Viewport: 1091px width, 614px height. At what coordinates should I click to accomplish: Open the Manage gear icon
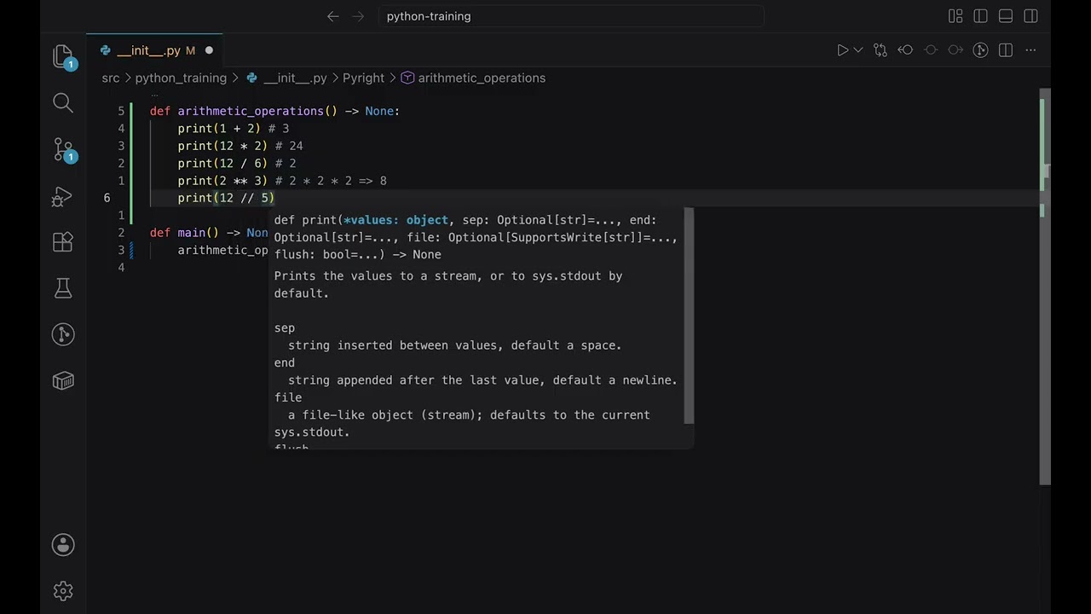point(63,591)
